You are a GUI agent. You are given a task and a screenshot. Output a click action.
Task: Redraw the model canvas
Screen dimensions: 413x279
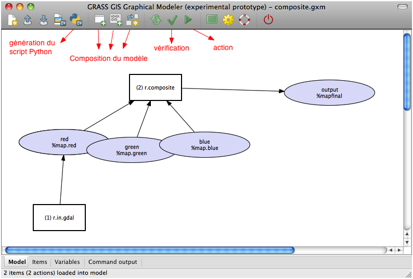[x=156, y=20]
